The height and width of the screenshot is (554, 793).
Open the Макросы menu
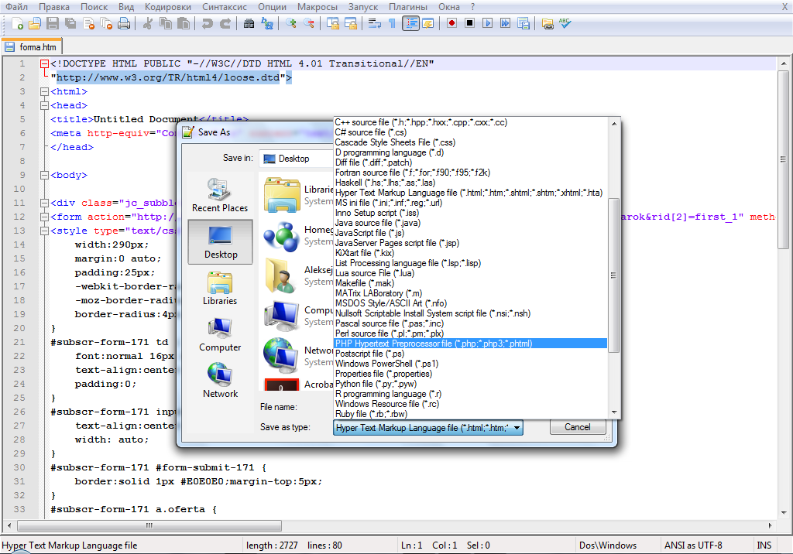(x=317, y=6)
